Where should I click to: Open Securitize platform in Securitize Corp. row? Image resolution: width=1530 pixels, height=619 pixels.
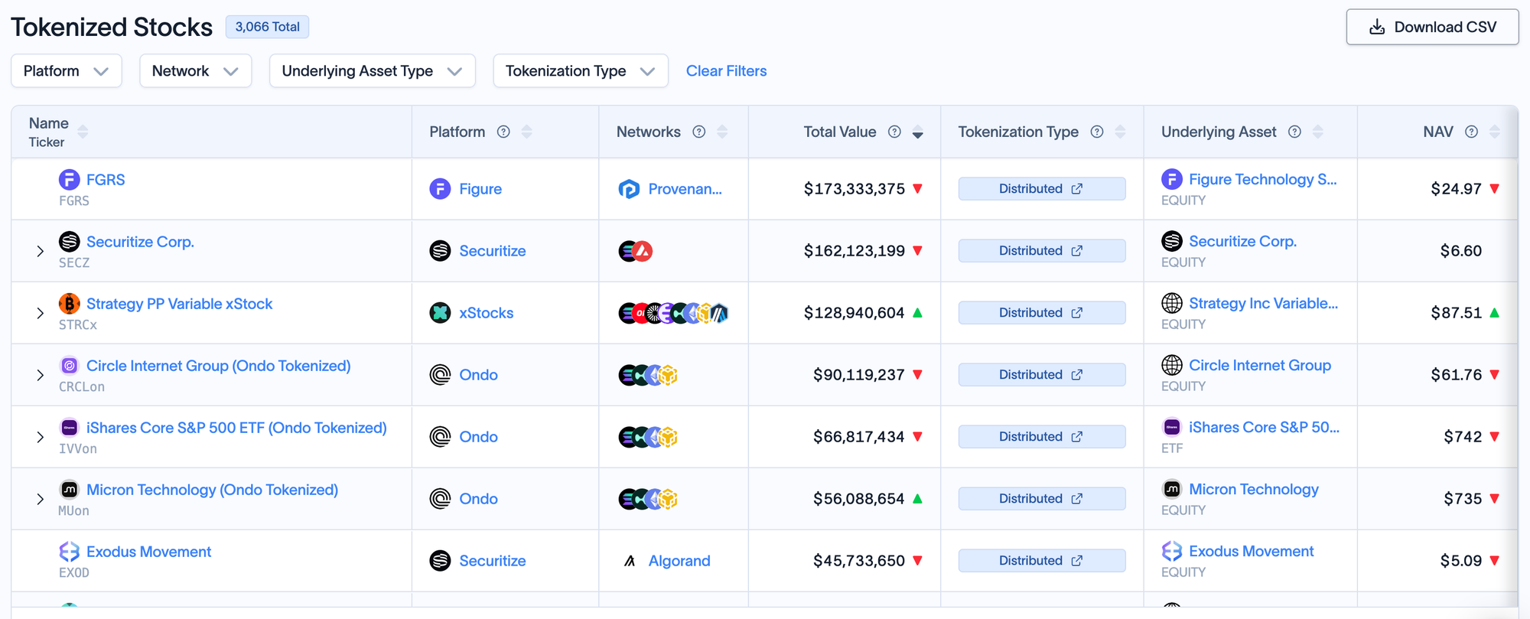click(492, 251)
